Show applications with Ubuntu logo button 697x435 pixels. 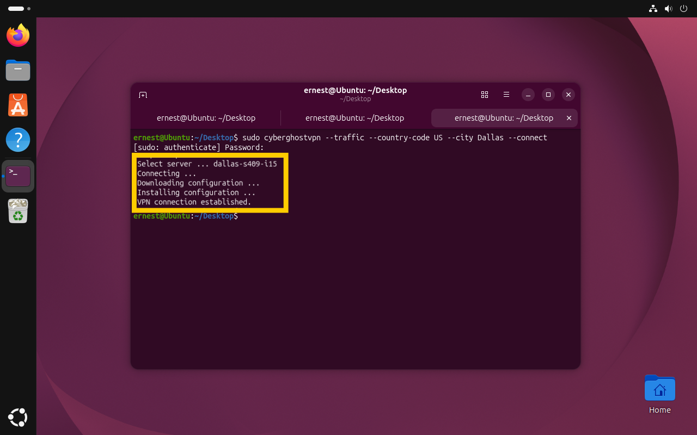click(18, 417)
